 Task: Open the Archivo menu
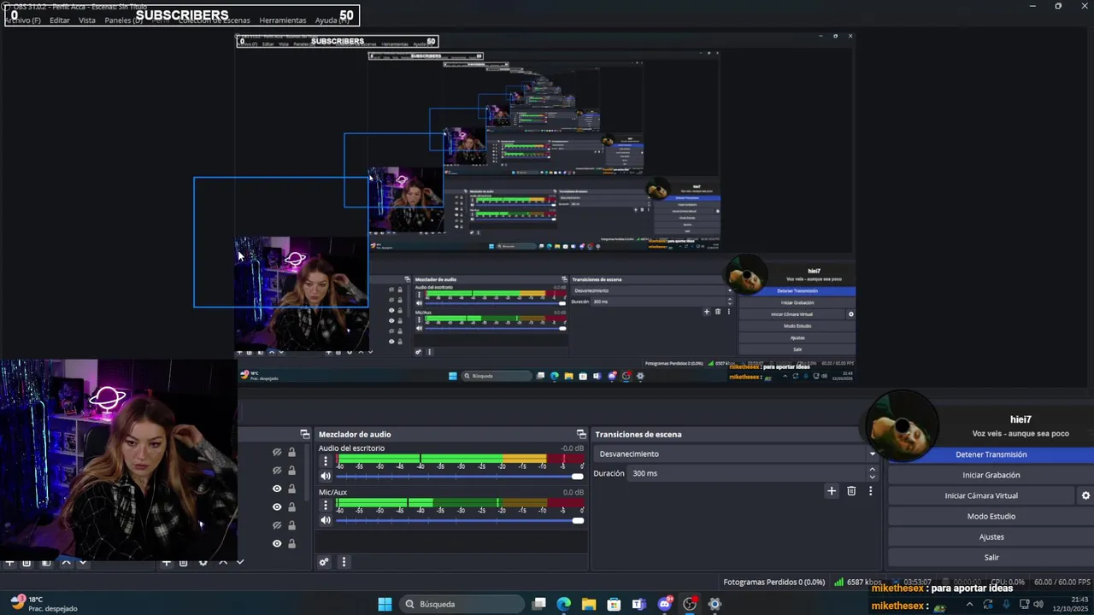23,20
